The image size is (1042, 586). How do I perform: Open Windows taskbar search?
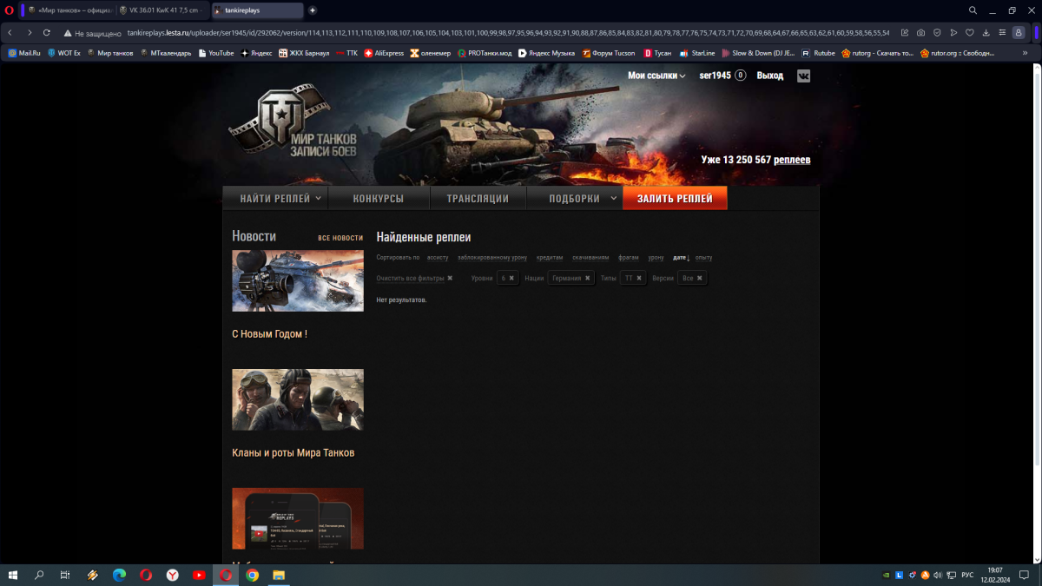39,575
